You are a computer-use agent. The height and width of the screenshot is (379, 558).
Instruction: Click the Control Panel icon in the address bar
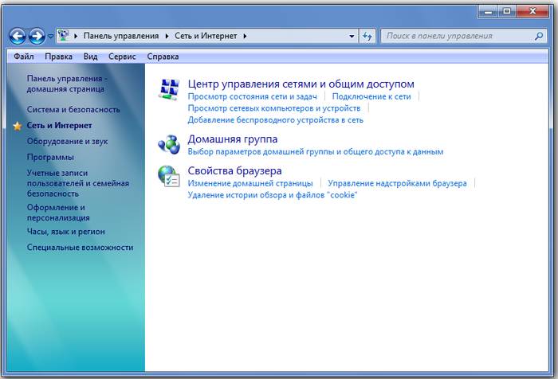pyautogui.click(x=64, y=36)
